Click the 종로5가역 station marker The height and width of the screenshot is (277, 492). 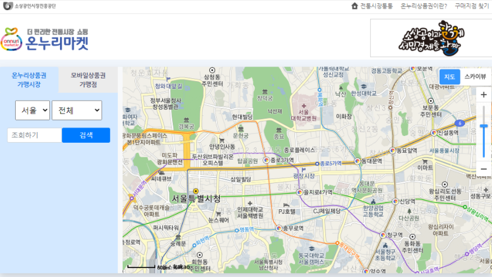point(317,164)
